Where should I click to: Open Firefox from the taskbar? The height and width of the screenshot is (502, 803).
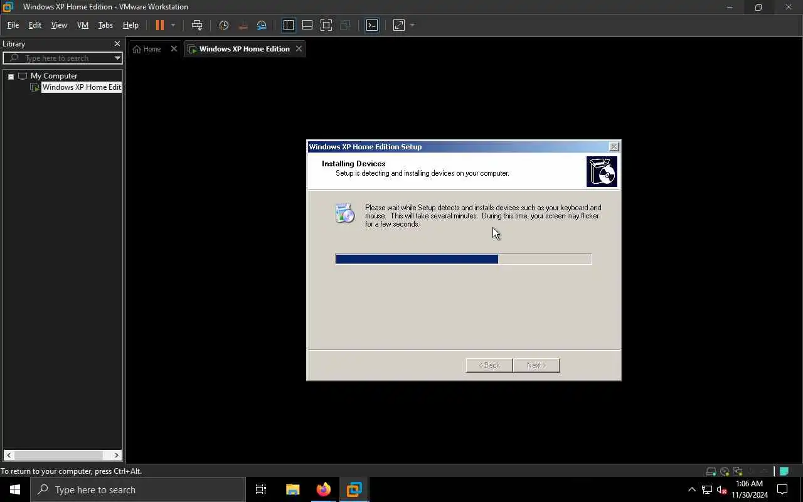[323, 489]
